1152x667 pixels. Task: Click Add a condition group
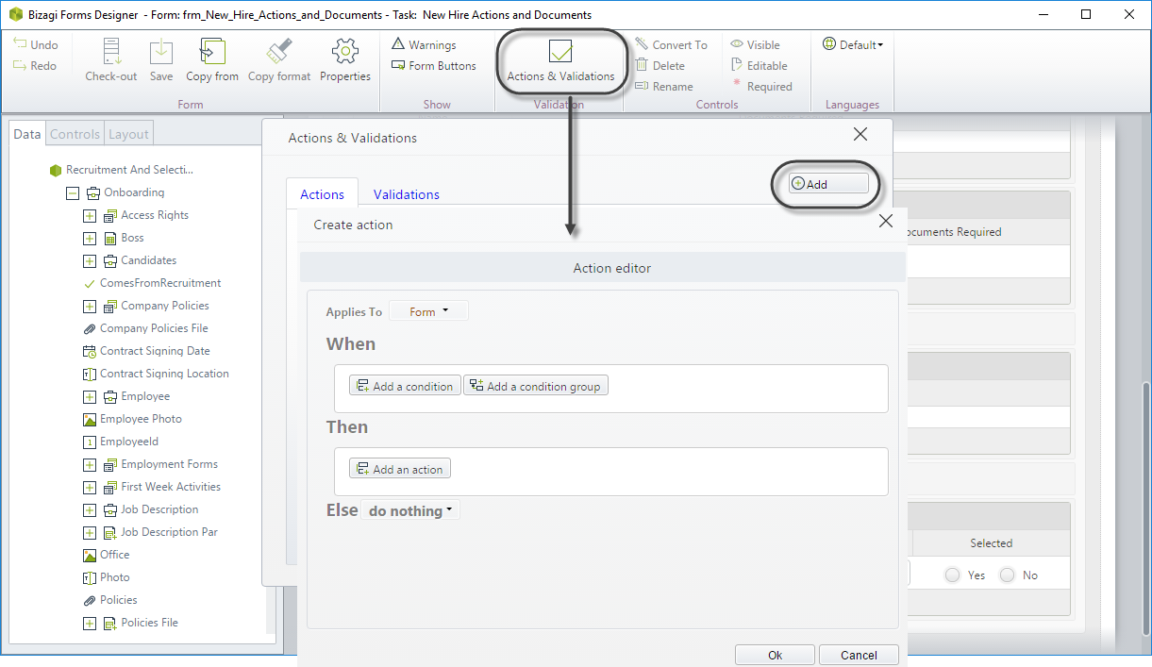[536, 386]
